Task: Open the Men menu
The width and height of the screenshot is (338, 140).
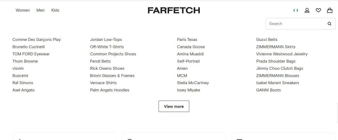Action: click(40, 10)
